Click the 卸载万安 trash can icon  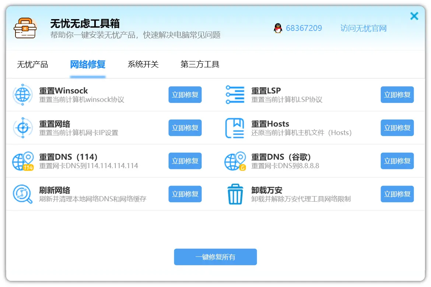tap(235, 194)
